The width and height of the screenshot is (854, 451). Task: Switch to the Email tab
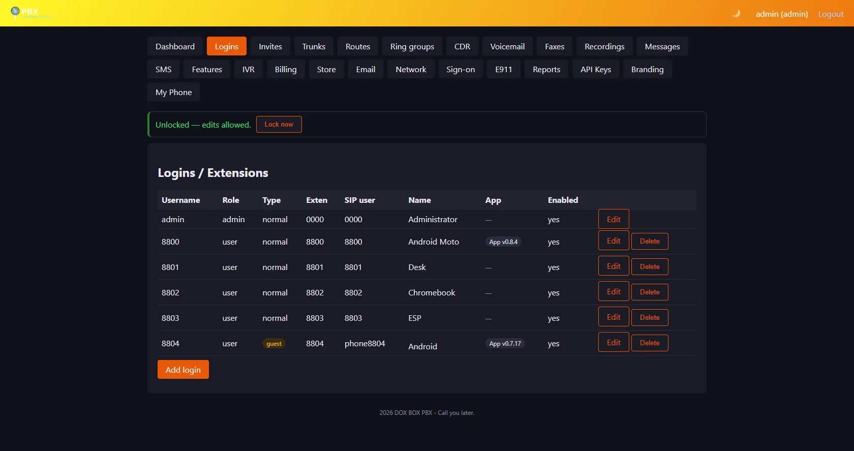click(365, 69)
